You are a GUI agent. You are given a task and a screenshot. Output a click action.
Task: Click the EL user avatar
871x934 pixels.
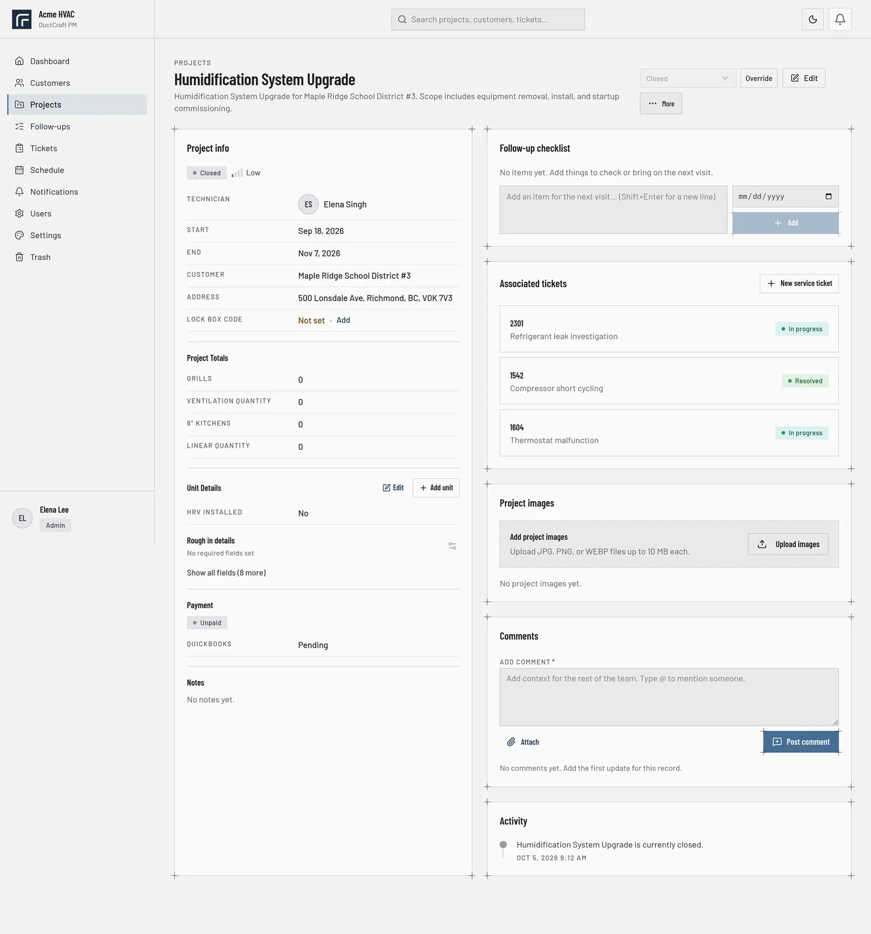pos(22,518)
